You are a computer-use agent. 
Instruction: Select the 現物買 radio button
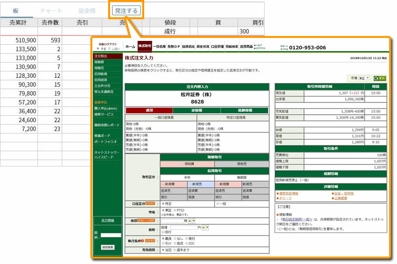183,164
